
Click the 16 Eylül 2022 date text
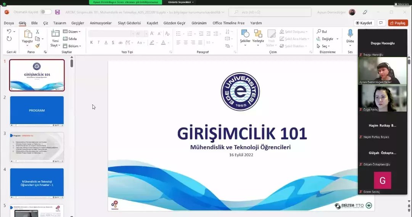click(241, 155)
